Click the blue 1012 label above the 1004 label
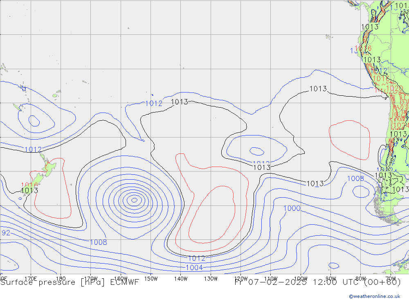The width and height of the screenshot is (409, 300). 197,259
